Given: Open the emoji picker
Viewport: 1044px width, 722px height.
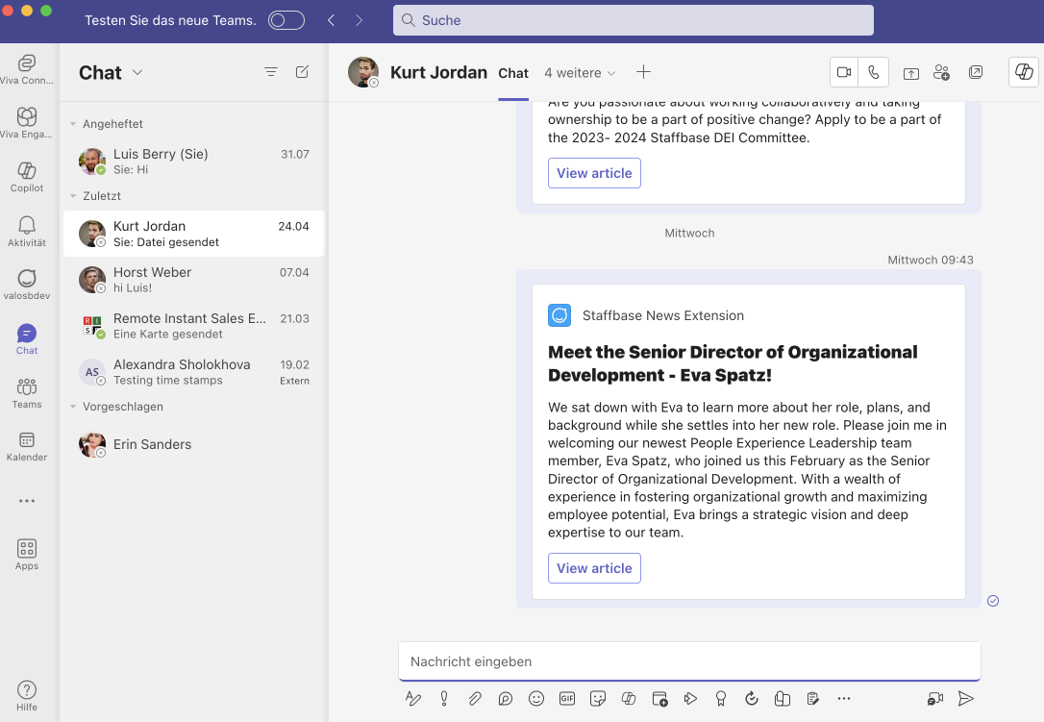Looking at the screenshot, I should (536, 698).
